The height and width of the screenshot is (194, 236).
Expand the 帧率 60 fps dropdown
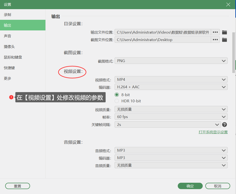point(171,117)
